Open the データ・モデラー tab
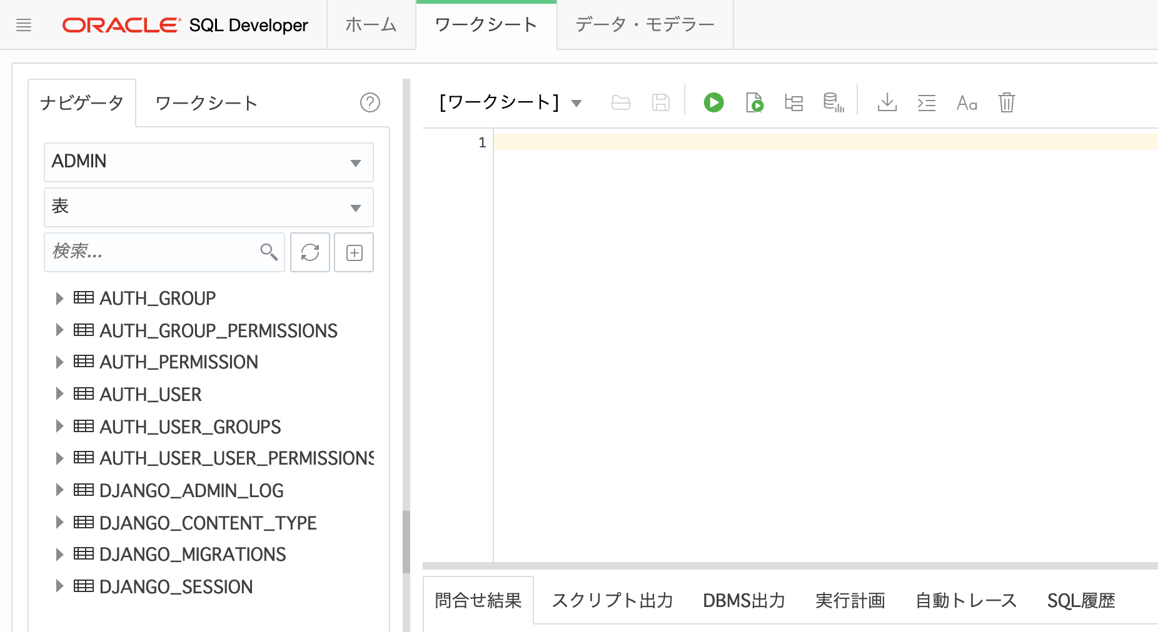This screenshot has height=632, width=1158. pos(645,25)
